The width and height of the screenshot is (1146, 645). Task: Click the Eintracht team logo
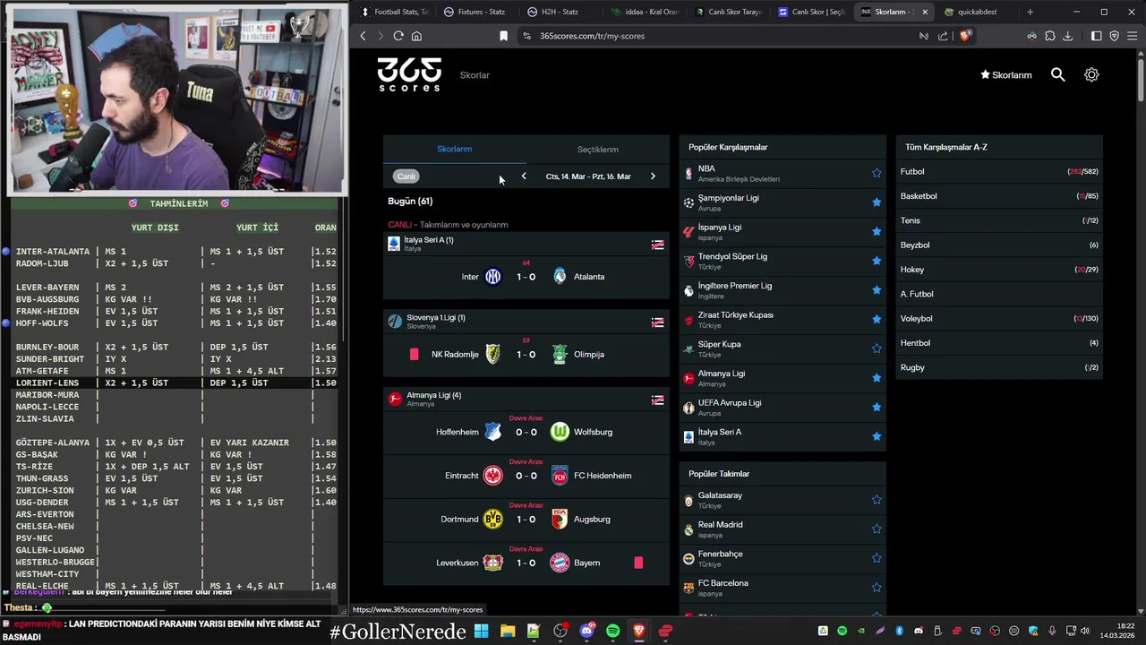click(492, 476)
